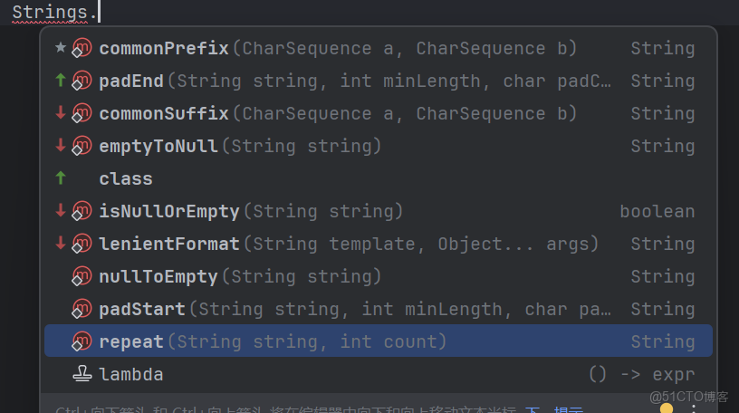
Task: Click the red down arrow beside commonSuffix
Action: (61, 113)
